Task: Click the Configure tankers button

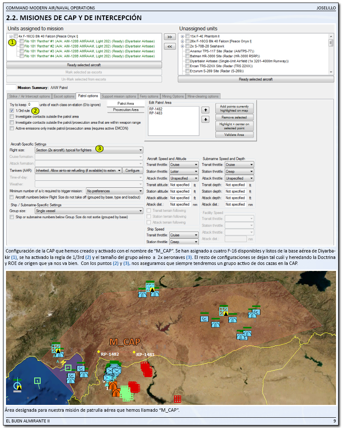Action: 133,170
